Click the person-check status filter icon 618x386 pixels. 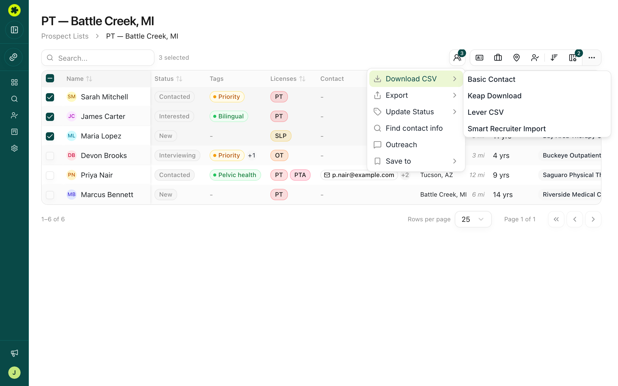coord(535,58)
